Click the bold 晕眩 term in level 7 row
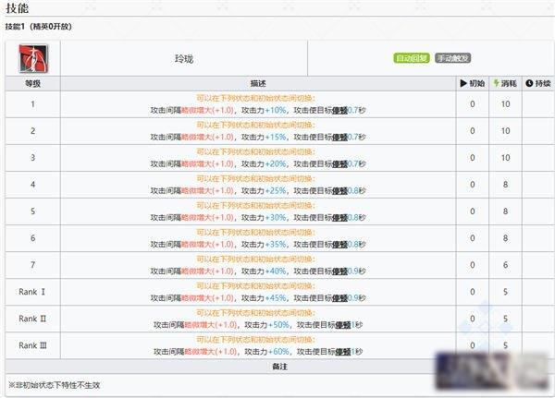The image size is (555, 398). pos(339,271)
